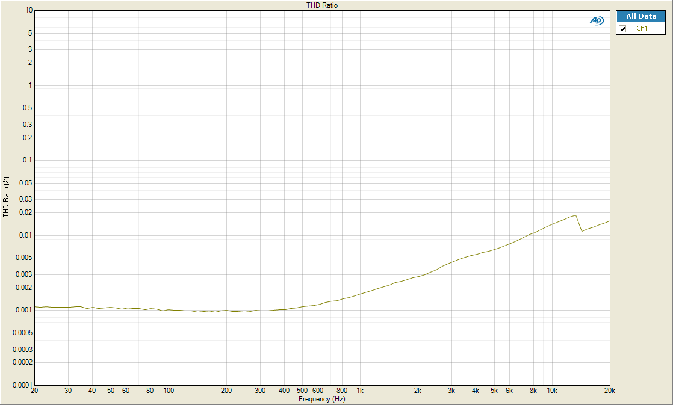The image size is (673, 405).
Task: Click the 0.1 THD axis tick label
Action: (27, 160)
